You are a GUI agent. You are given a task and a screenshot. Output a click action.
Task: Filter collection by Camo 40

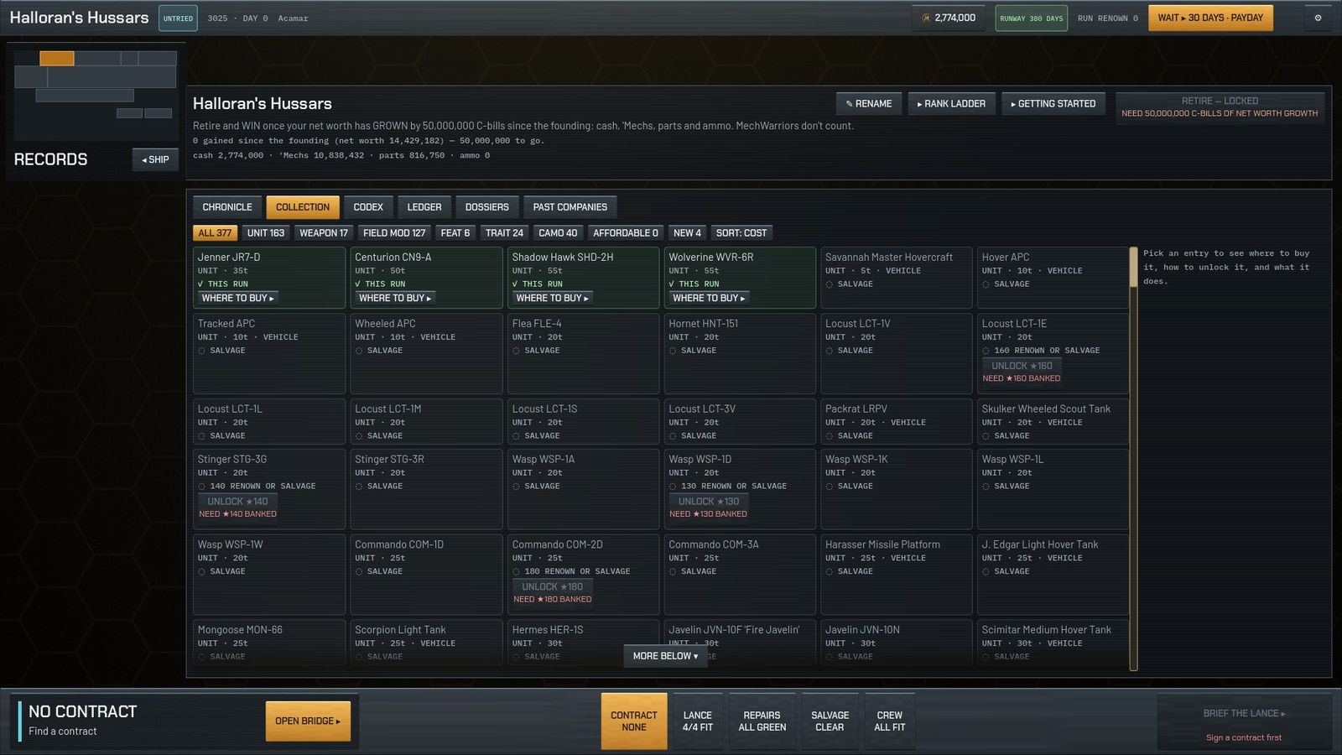[x=558, y=233]
